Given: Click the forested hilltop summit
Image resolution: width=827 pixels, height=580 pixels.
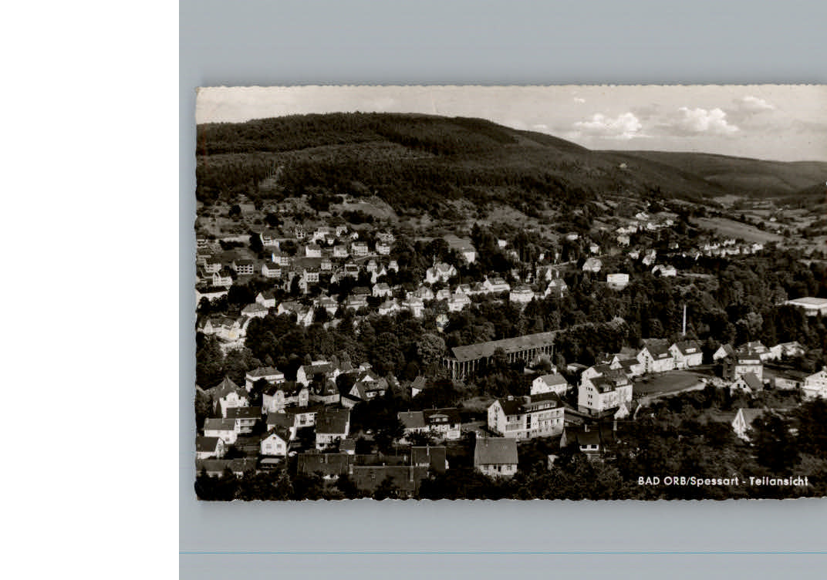Looking at the screenshot, I should coord(370,123).
